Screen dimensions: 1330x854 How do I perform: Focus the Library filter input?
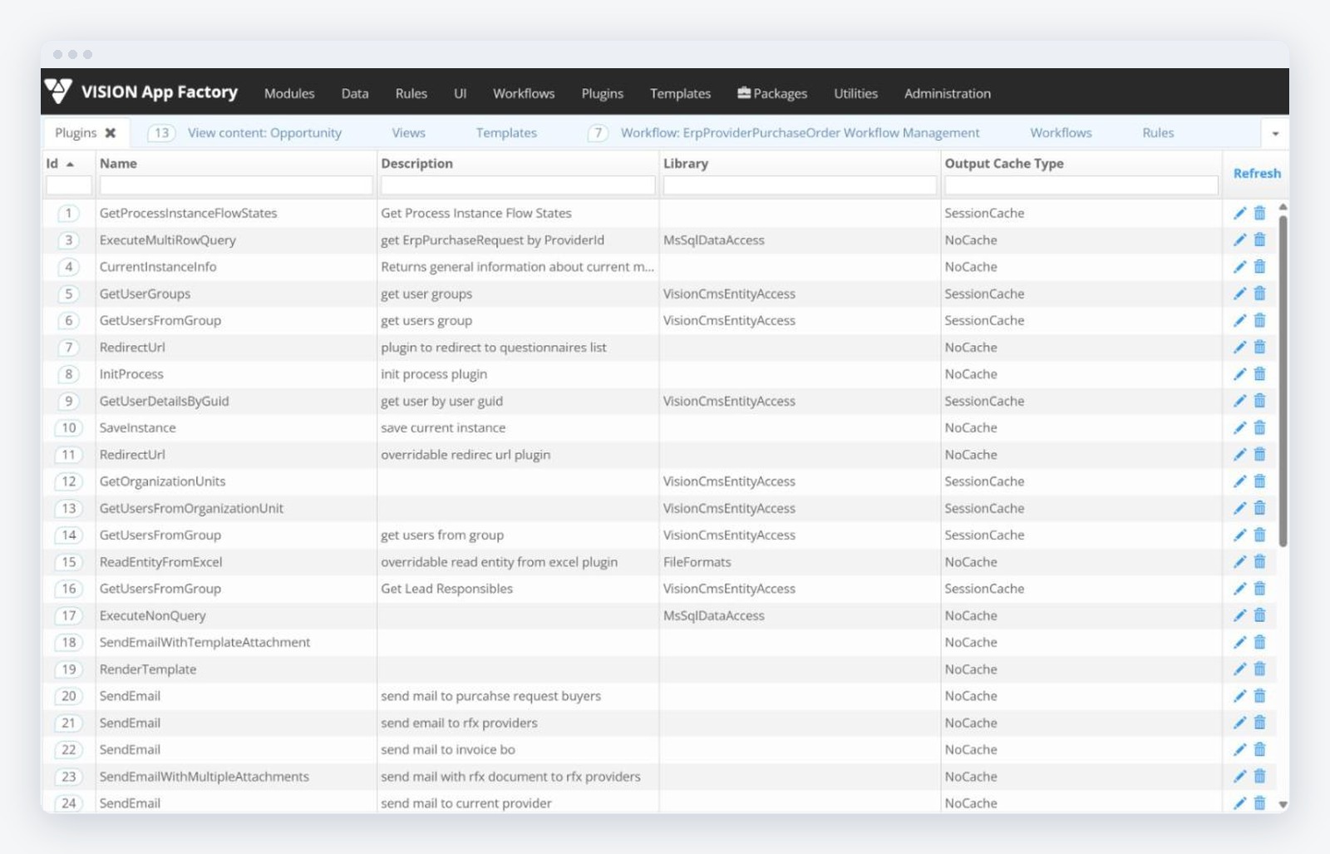[800, 185]
